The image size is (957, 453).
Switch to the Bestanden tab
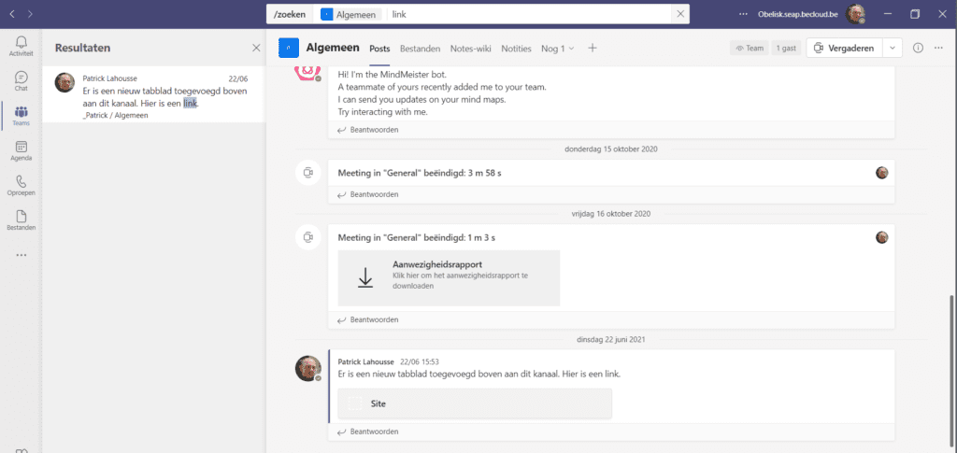click(x=420, y=49)
